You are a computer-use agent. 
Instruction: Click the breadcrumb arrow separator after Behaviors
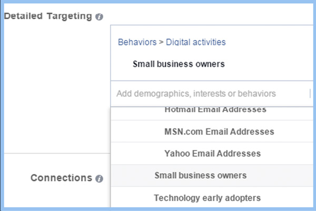[161, 42]
